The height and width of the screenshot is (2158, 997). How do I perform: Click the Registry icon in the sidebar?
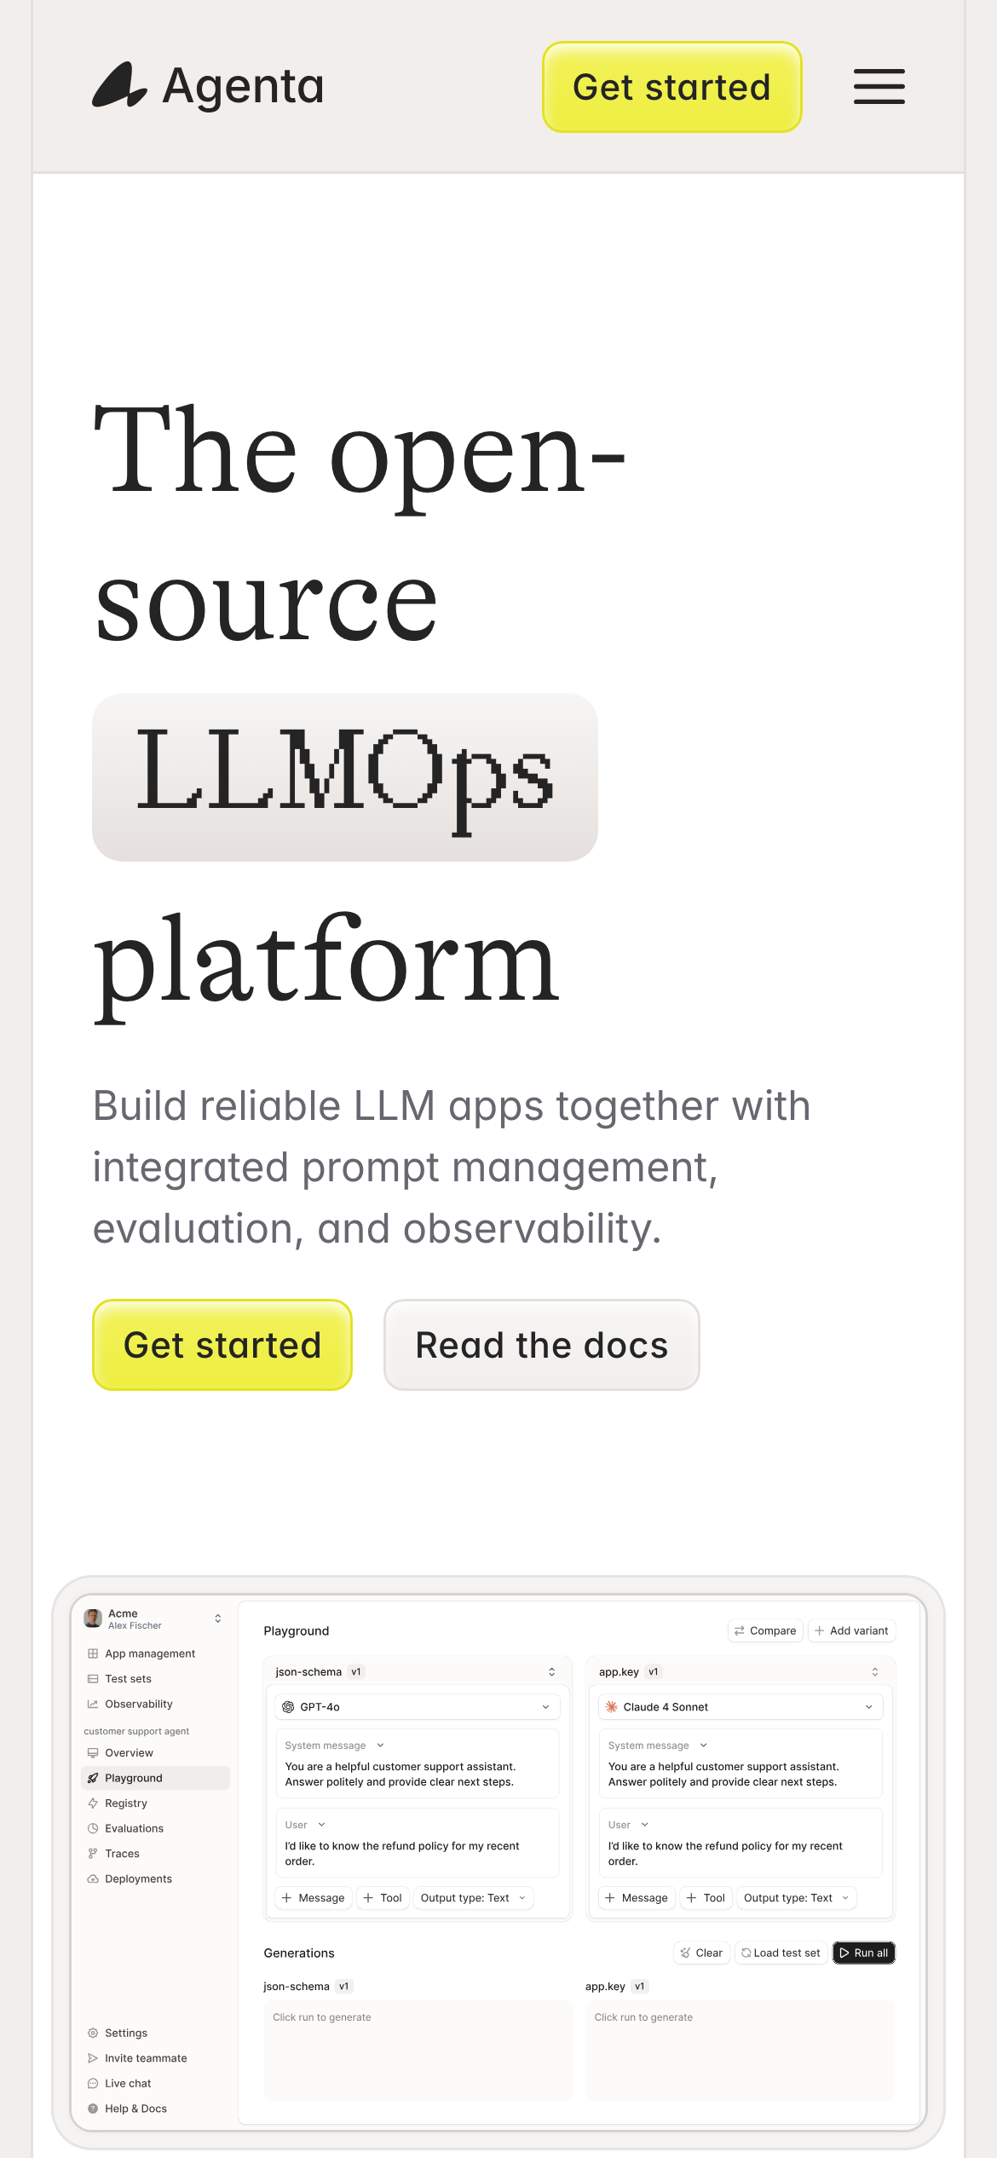coord(93,1803)
